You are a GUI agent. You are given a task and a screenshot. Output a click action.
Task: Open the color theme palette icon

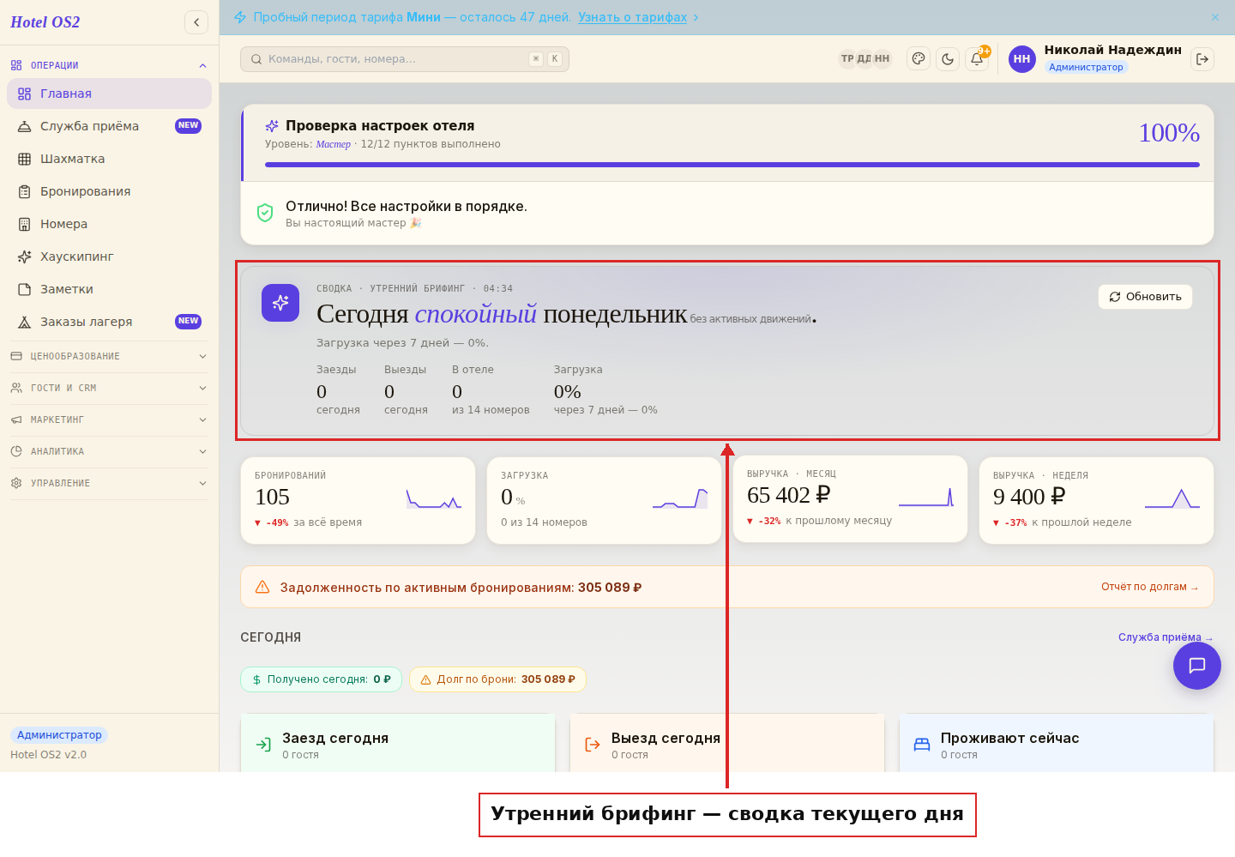(x=919, y=58)
